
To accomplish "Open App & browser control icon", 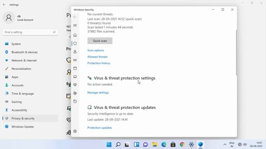I will click(75, 68).
